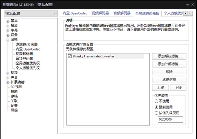
Task: Move filter up with 上移 button
Action: [160, 88]
